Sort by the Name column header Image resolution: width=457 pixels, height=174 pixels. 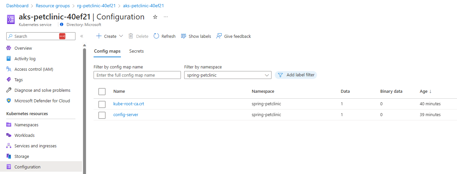(119, 91)
